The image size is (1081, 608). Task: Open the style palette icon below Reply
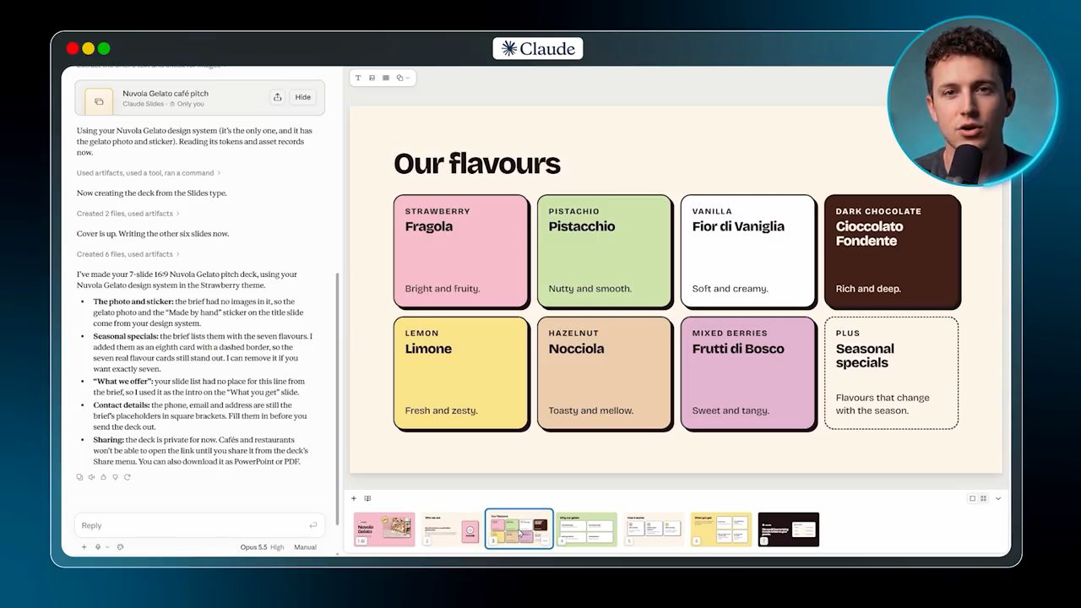(x=120, y=547)
